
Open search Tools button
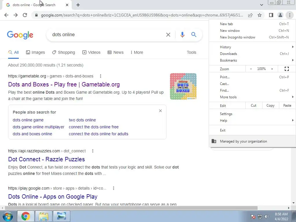pyautogui.click(x=191, y=53)
